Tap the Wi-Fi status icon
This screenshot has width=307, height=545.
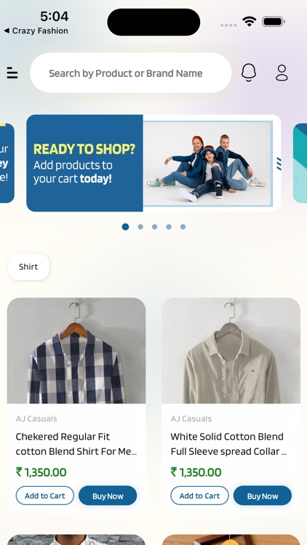pyautogui.click(x=250, y=23)
